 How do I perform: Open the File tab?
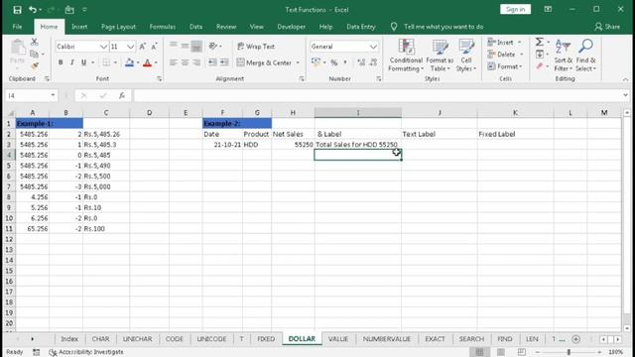click(x=17, y=27)
